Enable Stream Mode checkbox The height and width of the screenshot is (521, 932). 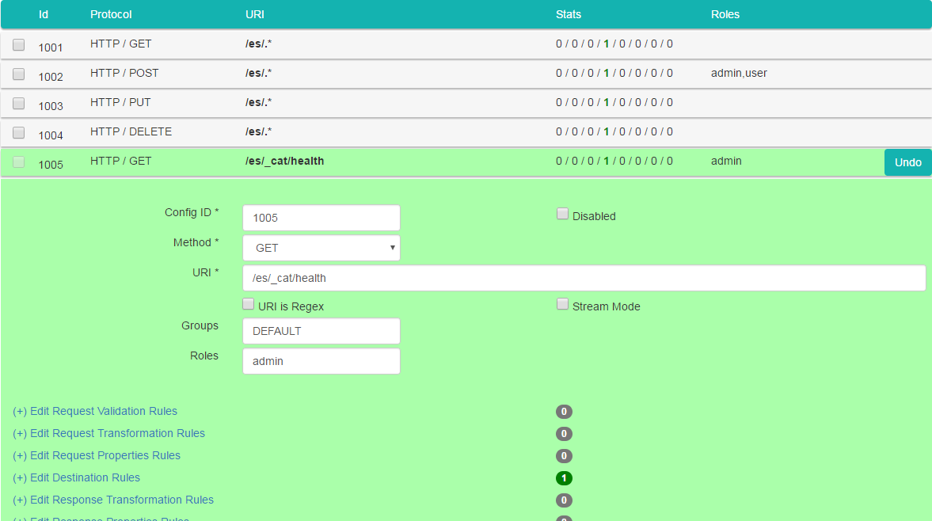(x=562, y=304)
